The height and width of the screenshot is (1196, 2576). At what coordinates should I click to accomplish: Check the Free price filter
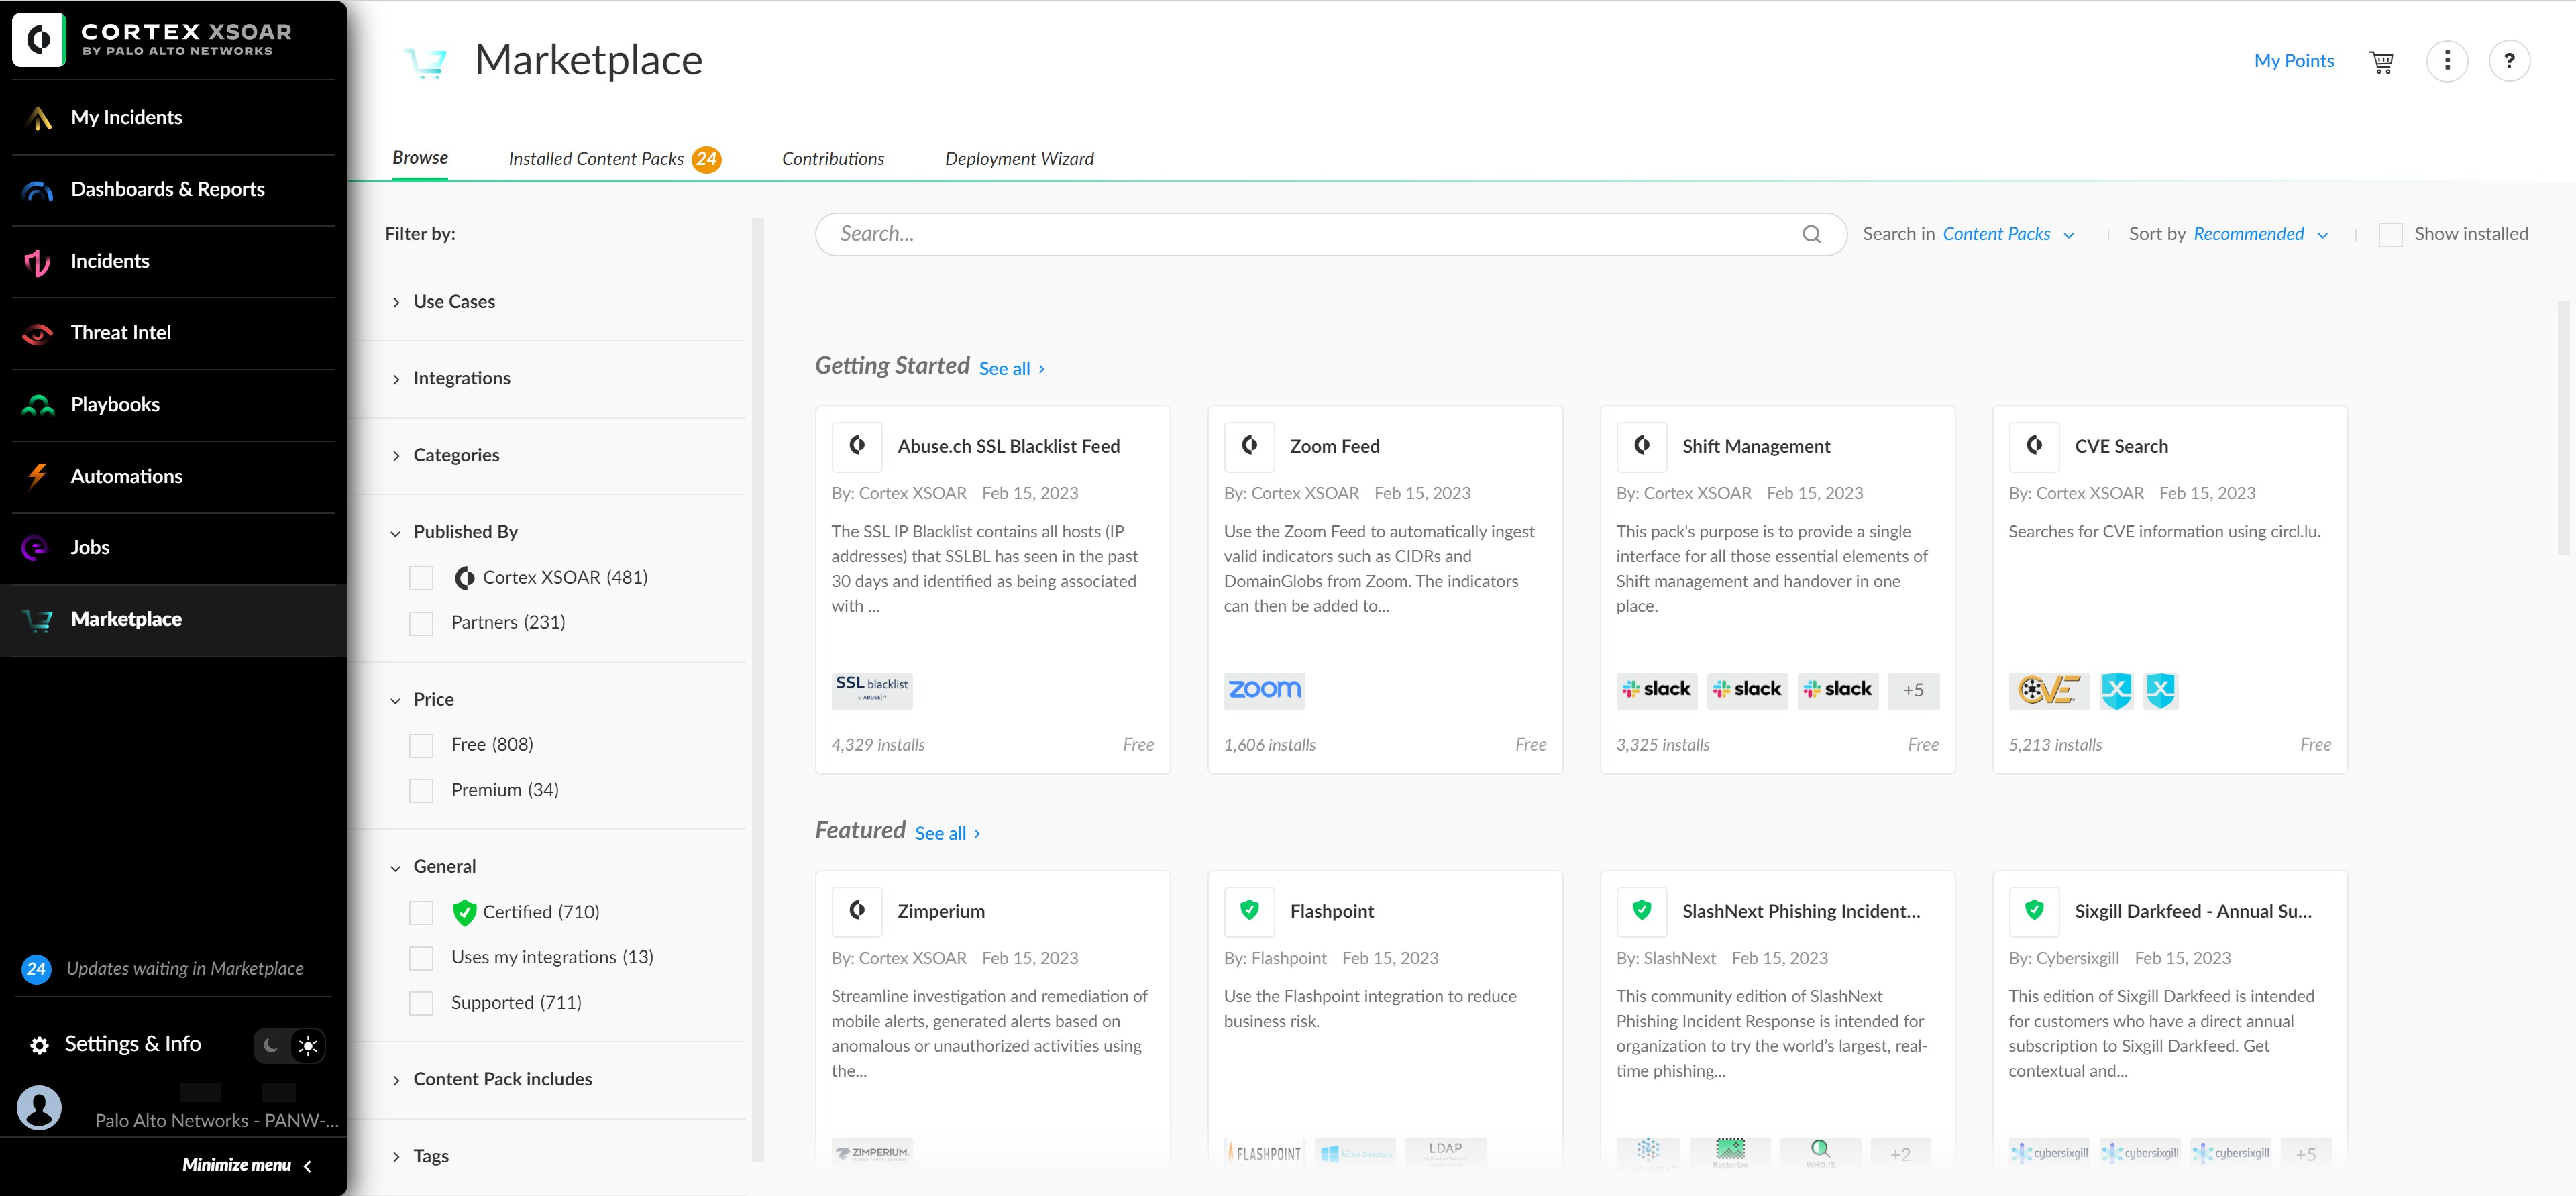421,745
